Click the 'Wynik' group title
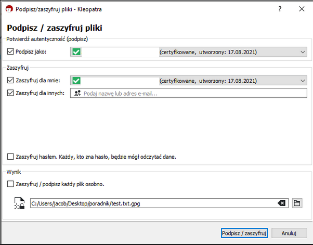The width and height of the screenshot is (313, 245). (x=14, y=172)
